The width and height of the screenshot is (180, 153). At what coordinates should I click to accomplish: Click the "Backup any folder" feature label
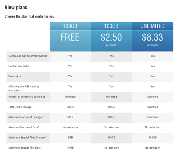coord(19,66)
